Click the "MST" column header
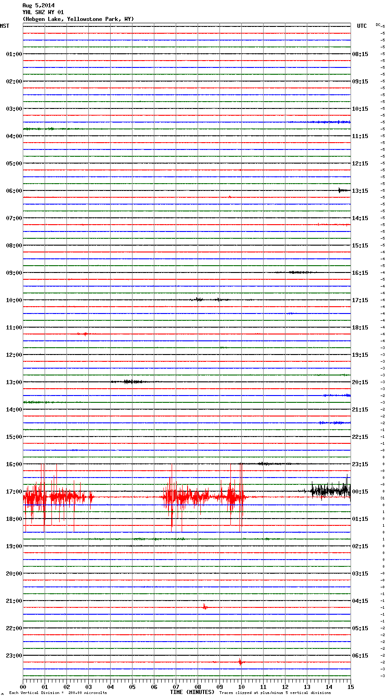 (x=5, y=26)
